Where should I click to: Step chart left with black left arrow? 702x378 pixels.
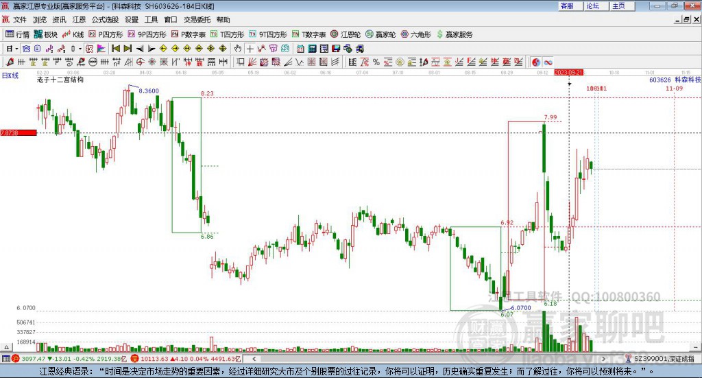pos(140,49)
